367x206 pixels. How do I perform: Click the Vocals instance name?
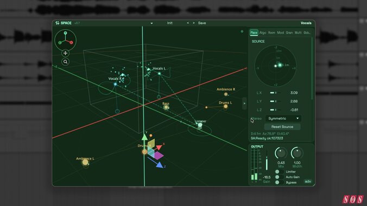tap(306, 23)
